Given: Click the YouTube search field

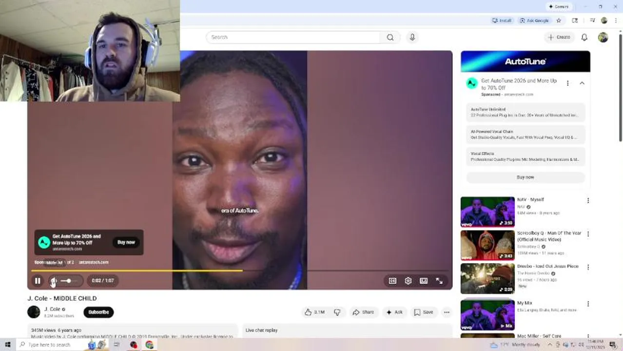Looking at the screenshot, I should coord(293,37).
